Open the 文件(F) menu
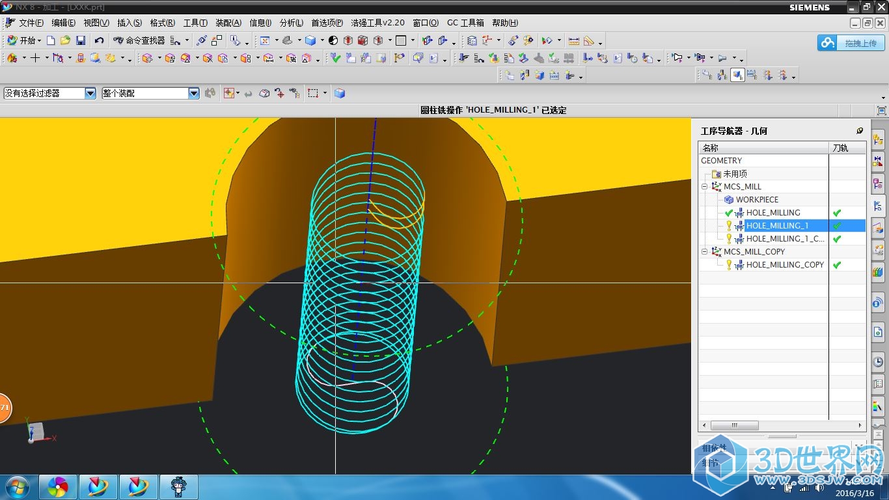889x500 pixels. click(x=31, y=23)
